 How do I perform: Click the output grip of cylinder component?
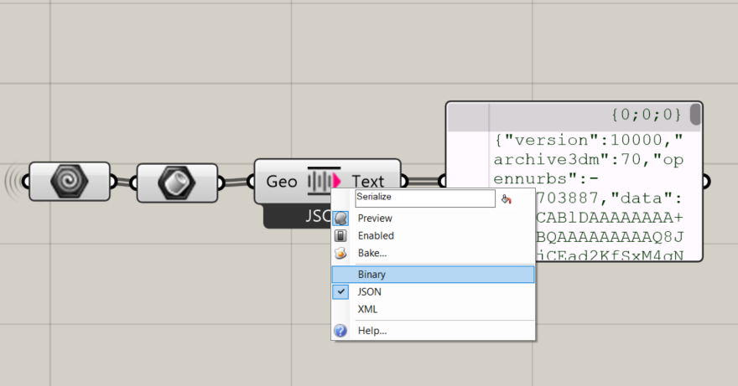coord(221,183)
